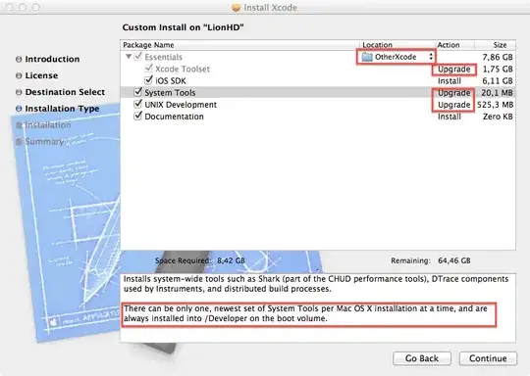The image size is (530, 376).
Task: Click the 6,11 GB size value
Action: pyautogui.click(x=498, y=81)
